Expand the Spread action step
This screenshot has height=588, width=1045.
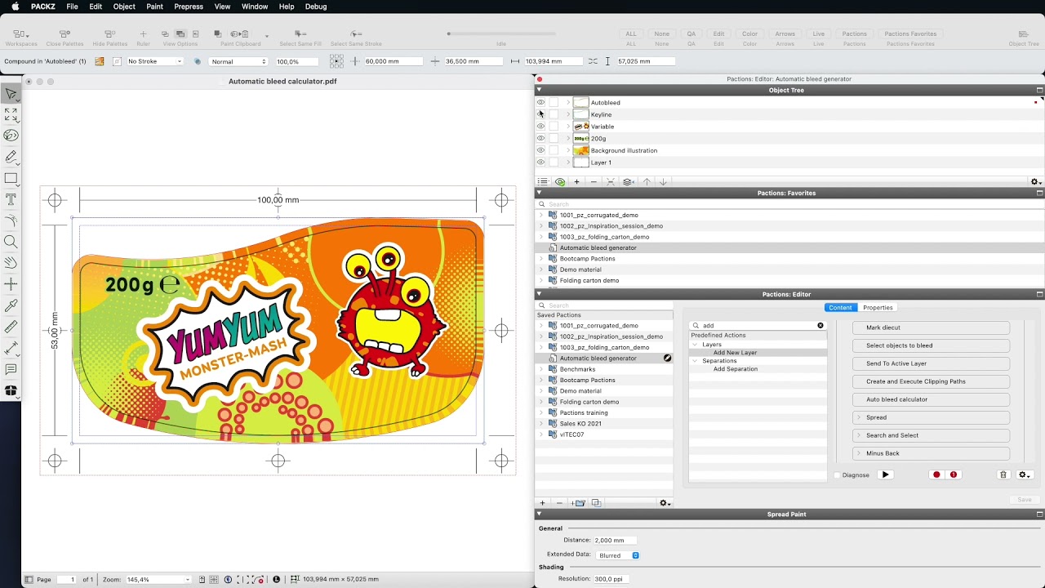pyautogui.click(x=858, y=417)
